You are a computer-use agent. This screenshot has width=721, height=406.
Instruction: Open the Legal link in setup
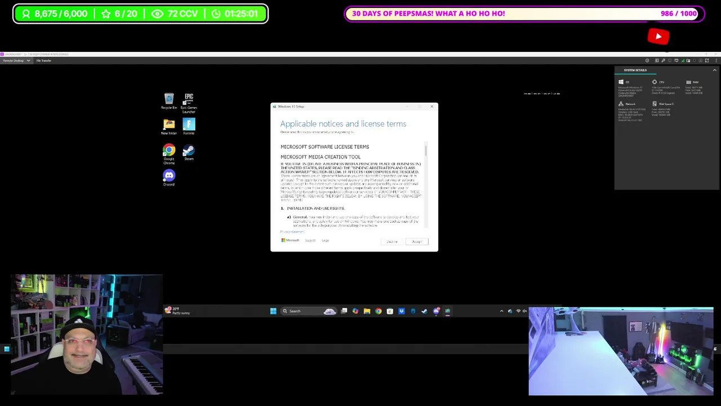click(326, 241)
